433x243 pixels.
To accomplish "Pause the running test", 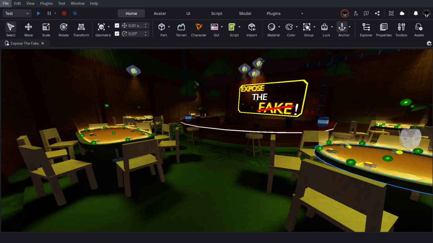I will (49, 13).
